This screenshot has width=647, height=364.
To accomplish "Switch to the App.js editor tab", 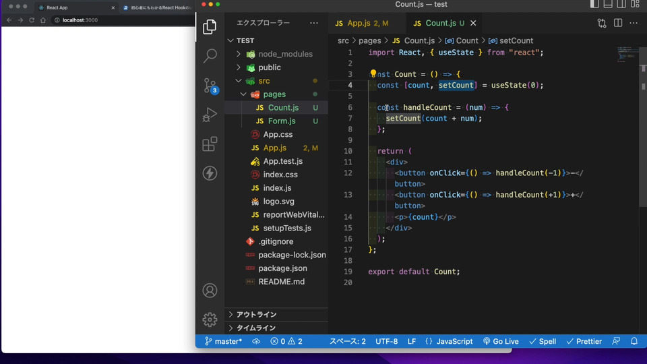I will coord(358,23).
